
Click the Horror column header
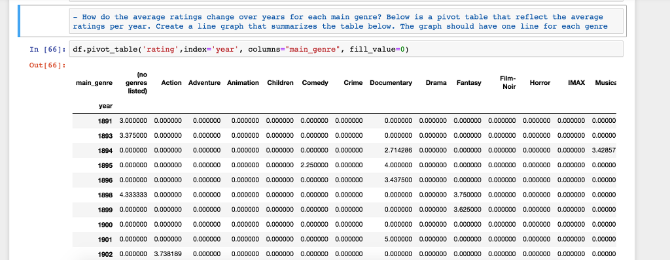coord(540,83)
